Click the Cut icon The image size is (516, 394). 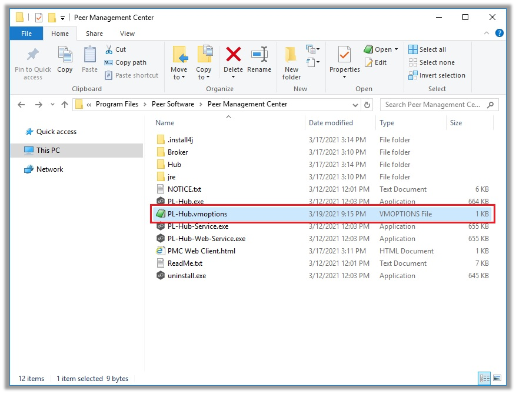(116, 49)
